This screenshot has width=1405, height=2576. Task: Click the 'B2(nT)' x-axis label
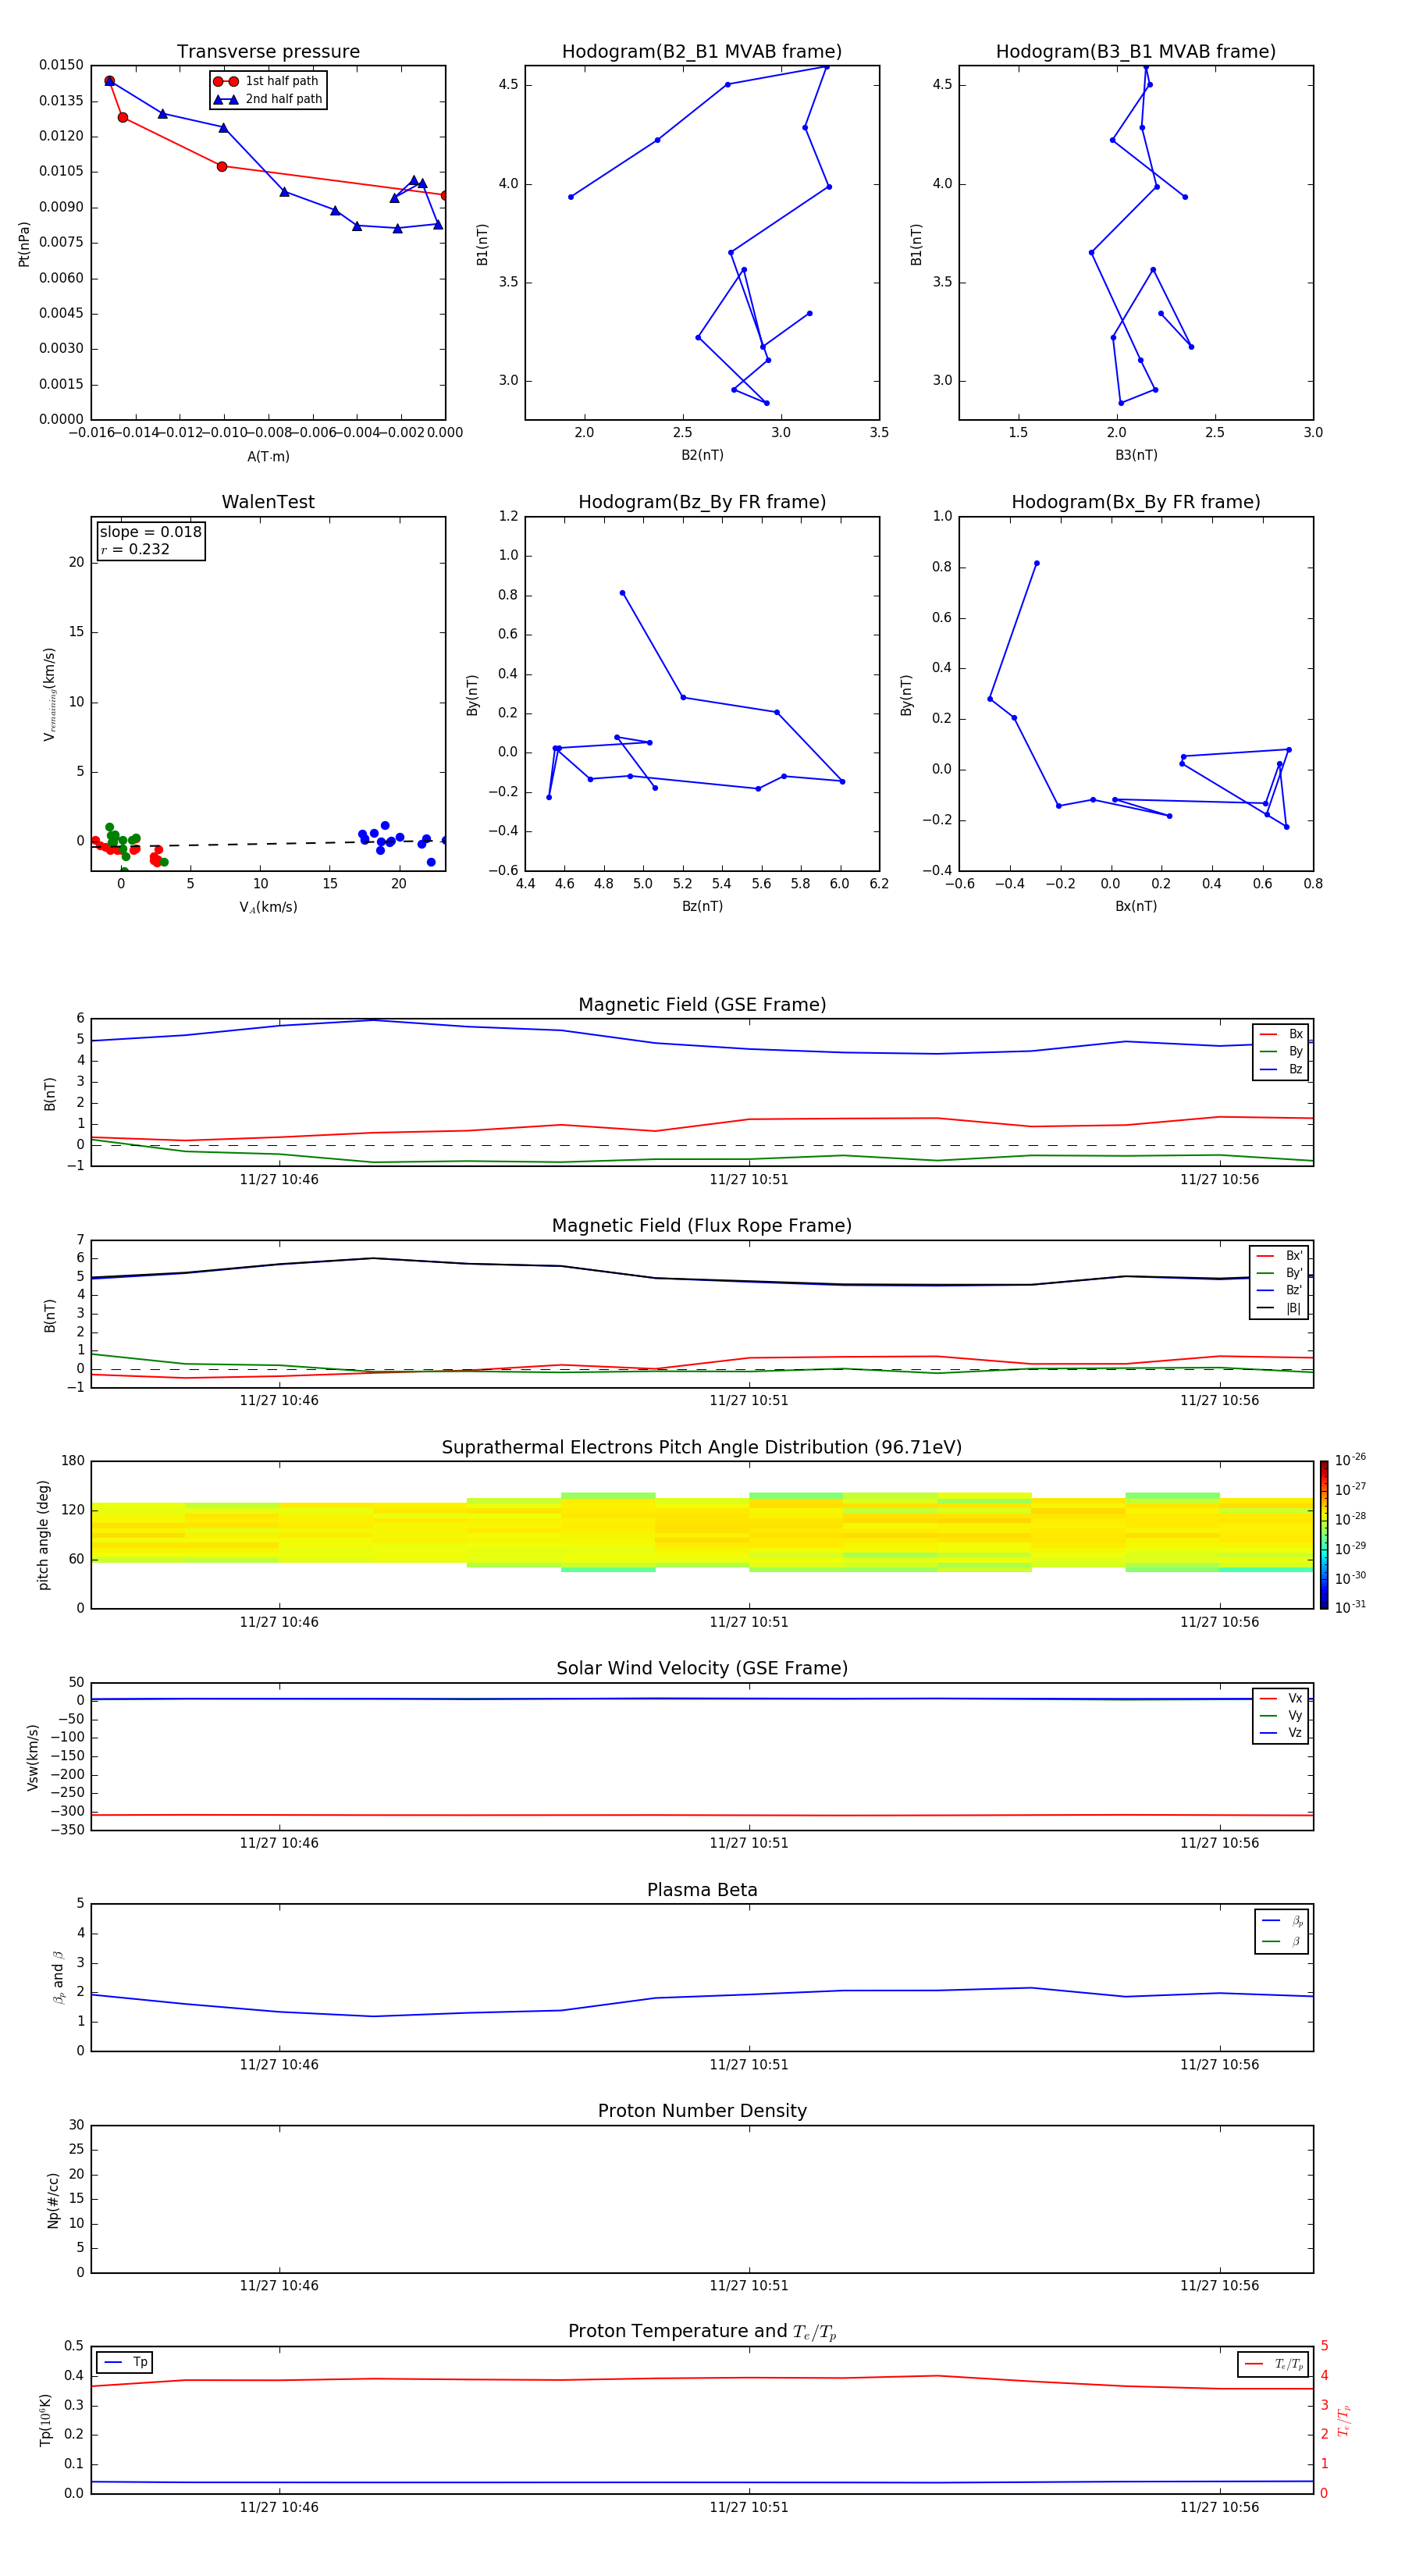click(x=702, y=455)
